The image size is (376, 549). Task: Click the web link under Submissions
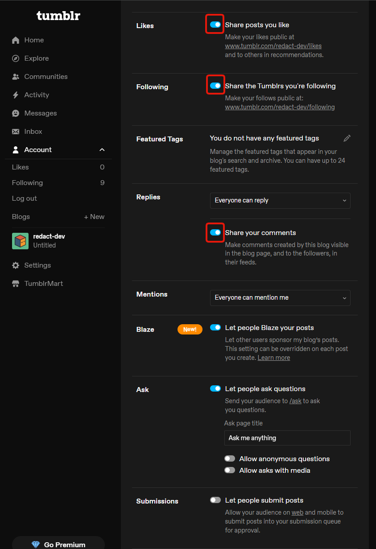coord(297,512)
